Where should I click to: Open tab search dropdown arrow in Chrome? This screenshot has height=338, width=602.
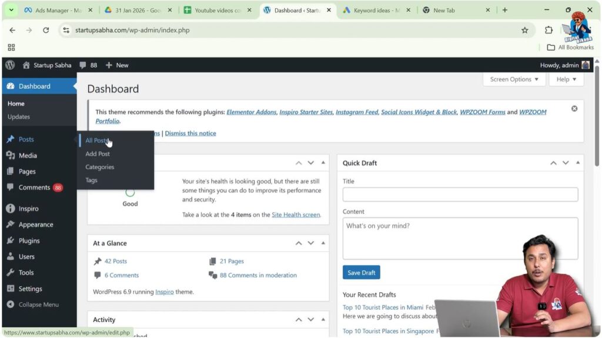11,10
